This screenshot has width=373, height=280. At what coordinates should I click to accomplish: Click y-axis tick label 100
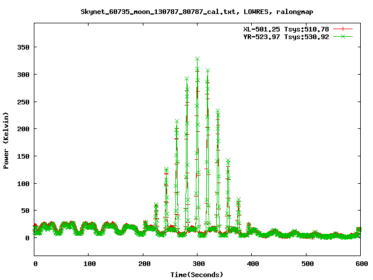coord(23,184)
